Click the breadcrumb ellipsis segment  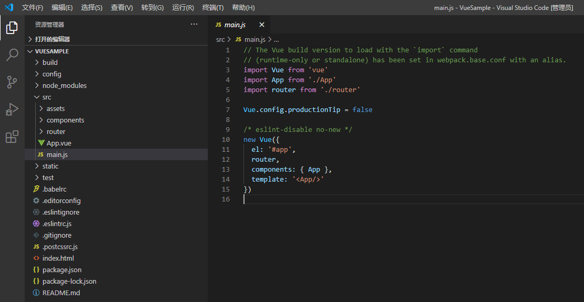pyautogui.click(x=277, y=39)
